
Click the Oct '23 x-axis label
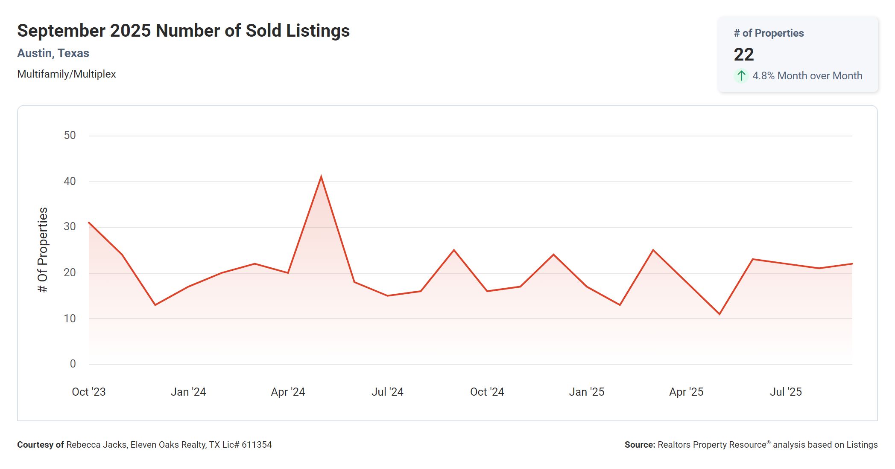click(88, 392)
